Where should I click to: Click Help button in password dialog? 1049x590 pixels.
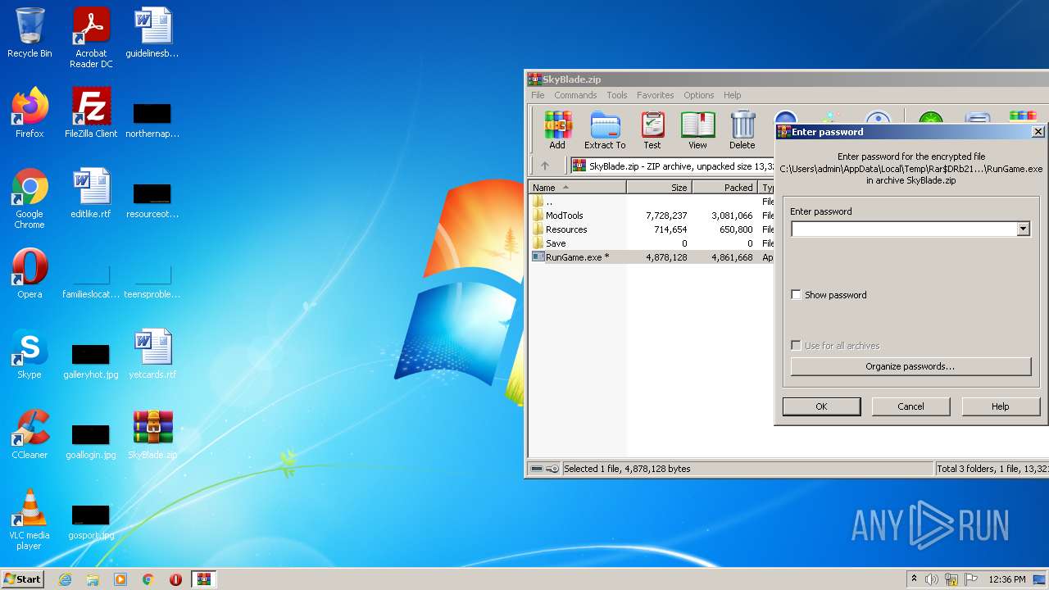point(1000,406)
